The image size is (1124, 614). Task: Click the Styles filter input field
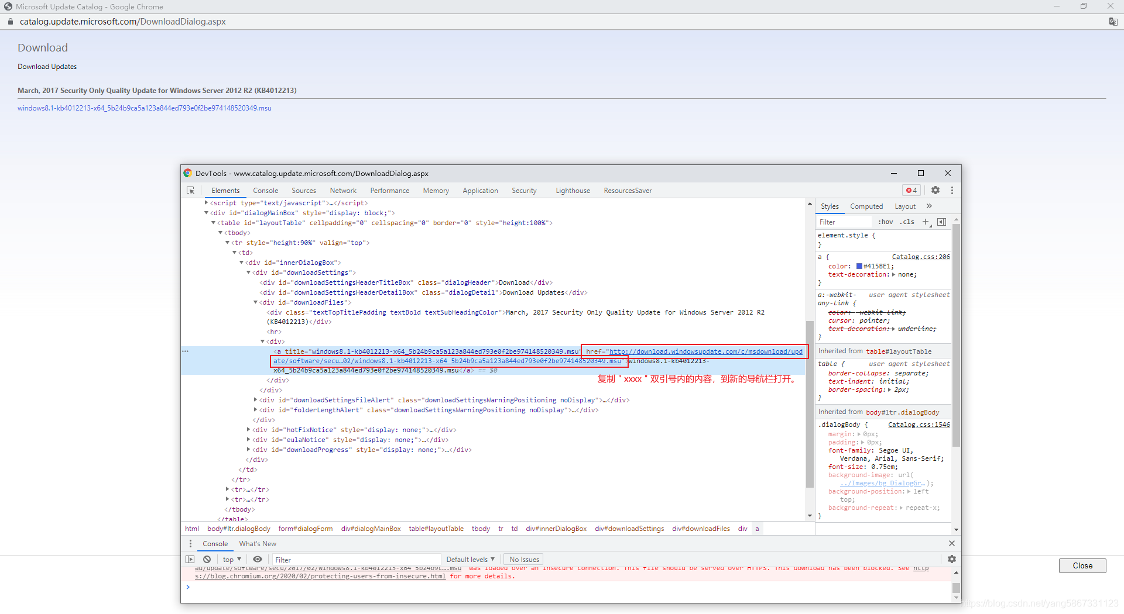coord(844,222)
